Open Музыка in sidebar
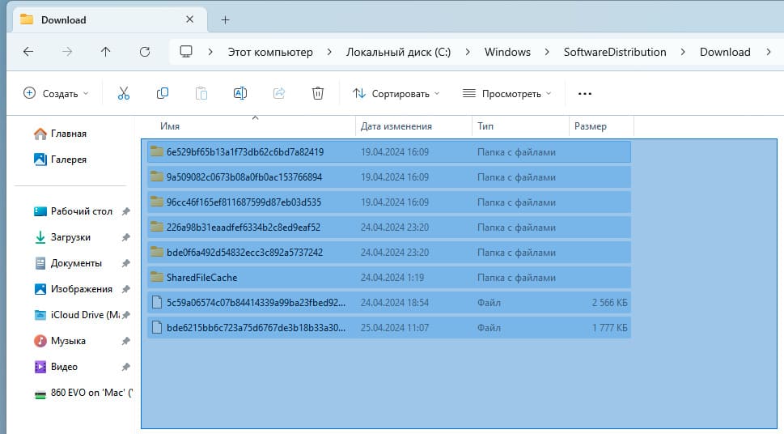The image size is (784, 434). pyautogui.click(x=60, y=341)
